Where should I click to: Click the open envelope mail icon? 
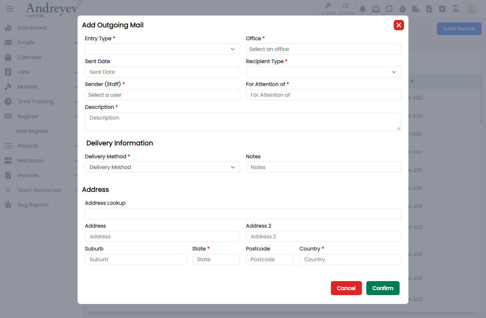pos(376,9)
